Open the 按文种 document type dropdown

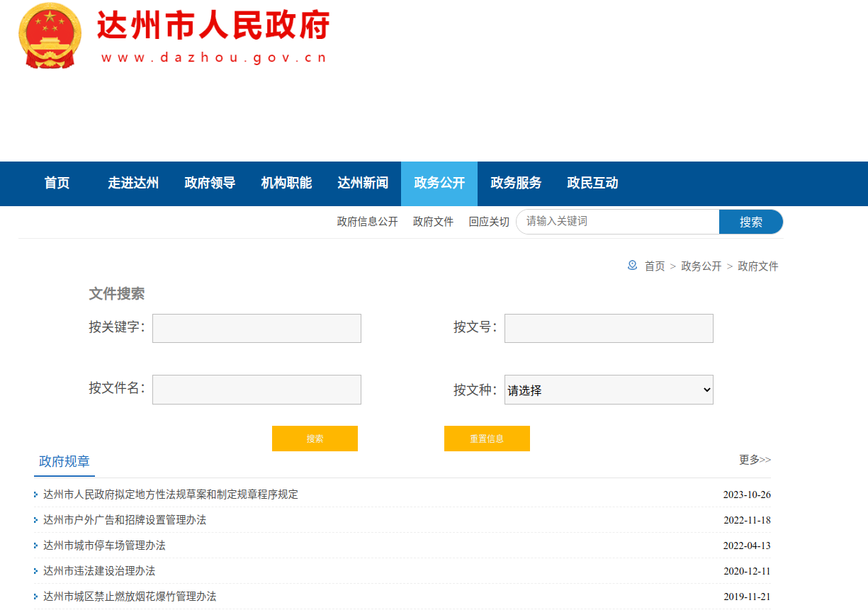point(608,390)
